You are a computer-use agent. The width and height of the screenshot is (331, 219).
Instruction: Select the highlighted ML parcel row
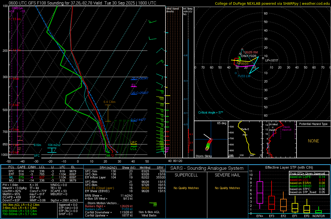(x=42, y=177)
